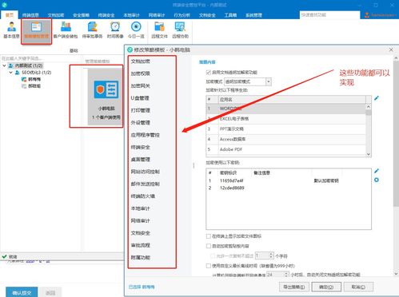Uncheck 启用文档透明加解密功能 checkbox
Screen dimensions: 399x297
(x=209, y=72)
